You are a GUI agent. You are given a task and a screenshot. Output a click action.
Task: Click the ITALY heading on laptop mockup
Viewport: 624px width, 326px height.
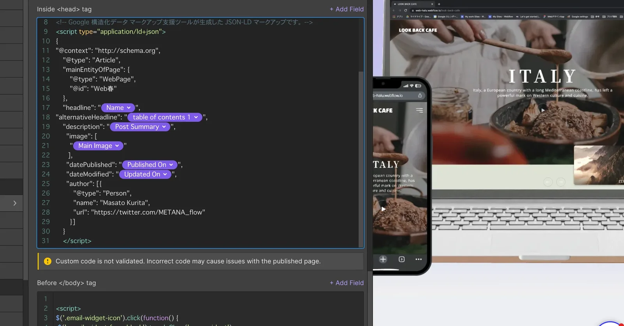(x=542, y=76)
